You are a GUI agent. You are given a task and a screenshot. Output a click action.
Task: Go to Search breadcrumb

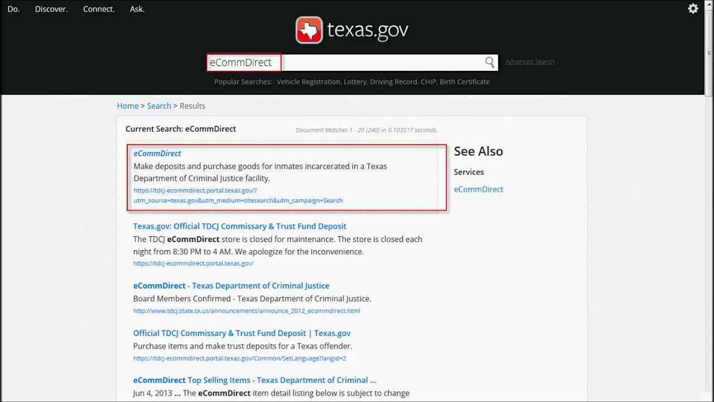point(159,106)
